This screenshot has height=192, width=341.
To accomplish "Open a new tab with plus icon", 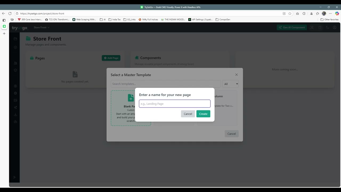I will point(4,34).
